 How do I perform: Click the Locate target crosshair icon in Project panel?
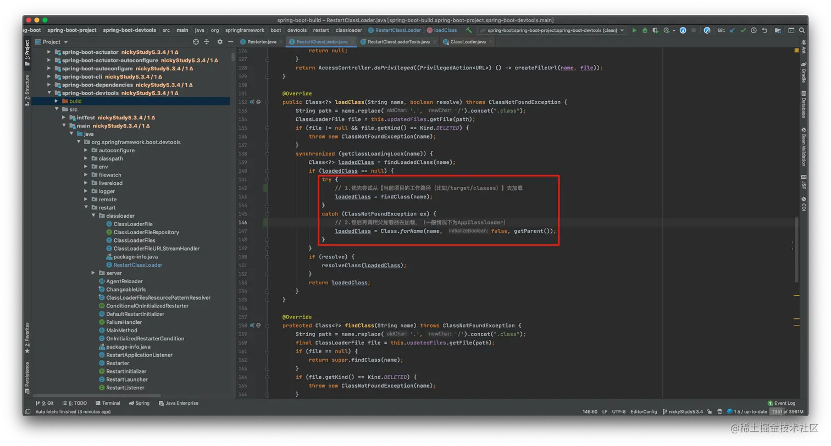[196, 42]
